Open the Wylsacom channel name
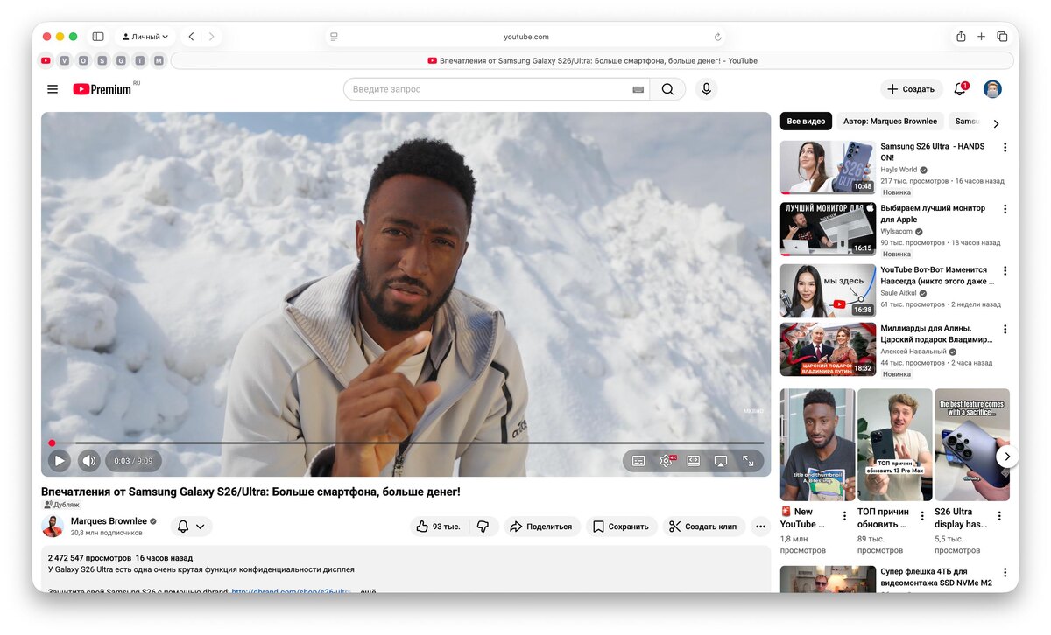Screen dimensions: 1051x635 point(896,232)
